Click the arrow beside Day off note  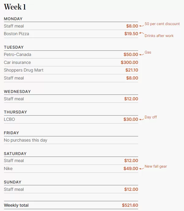coord(142,119)
